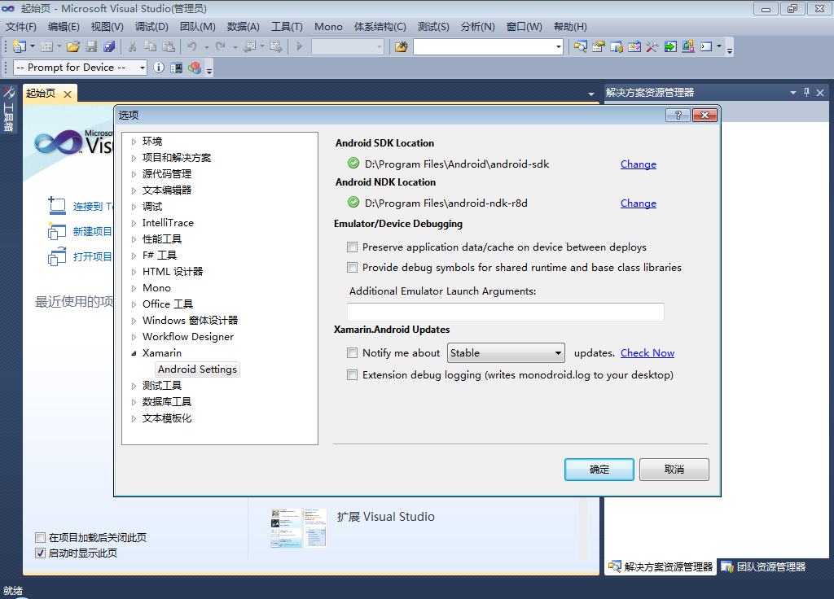Check 'Close page after project load' on Start Page
Viewport: 834px width, 599px height.
click(x=40, y=537)
